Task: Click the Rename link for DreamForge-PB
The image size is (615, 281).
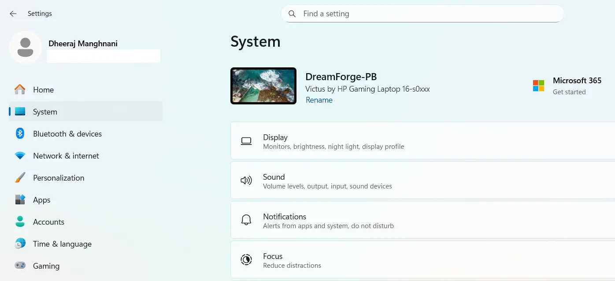Action: point(319,100)
